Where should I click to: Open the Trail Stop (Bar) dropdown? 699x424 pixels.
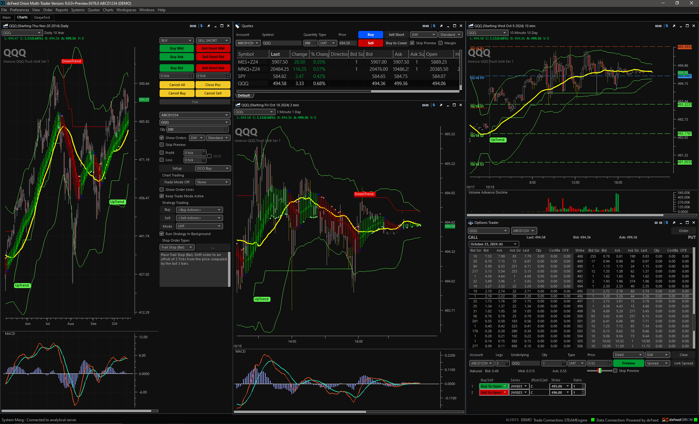pos(177,247)
